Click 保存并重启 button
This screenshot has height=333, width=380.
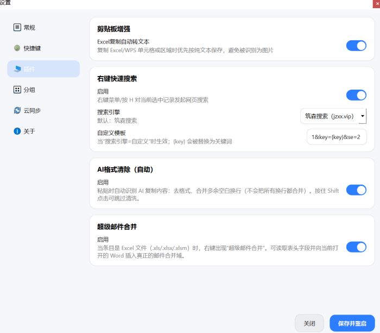pyautogui.click(x=352, y=323)
